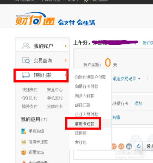Expand the 我的账户 arrow chevron
Viewport: 153px width, 163px height.
tap(66, 46)
